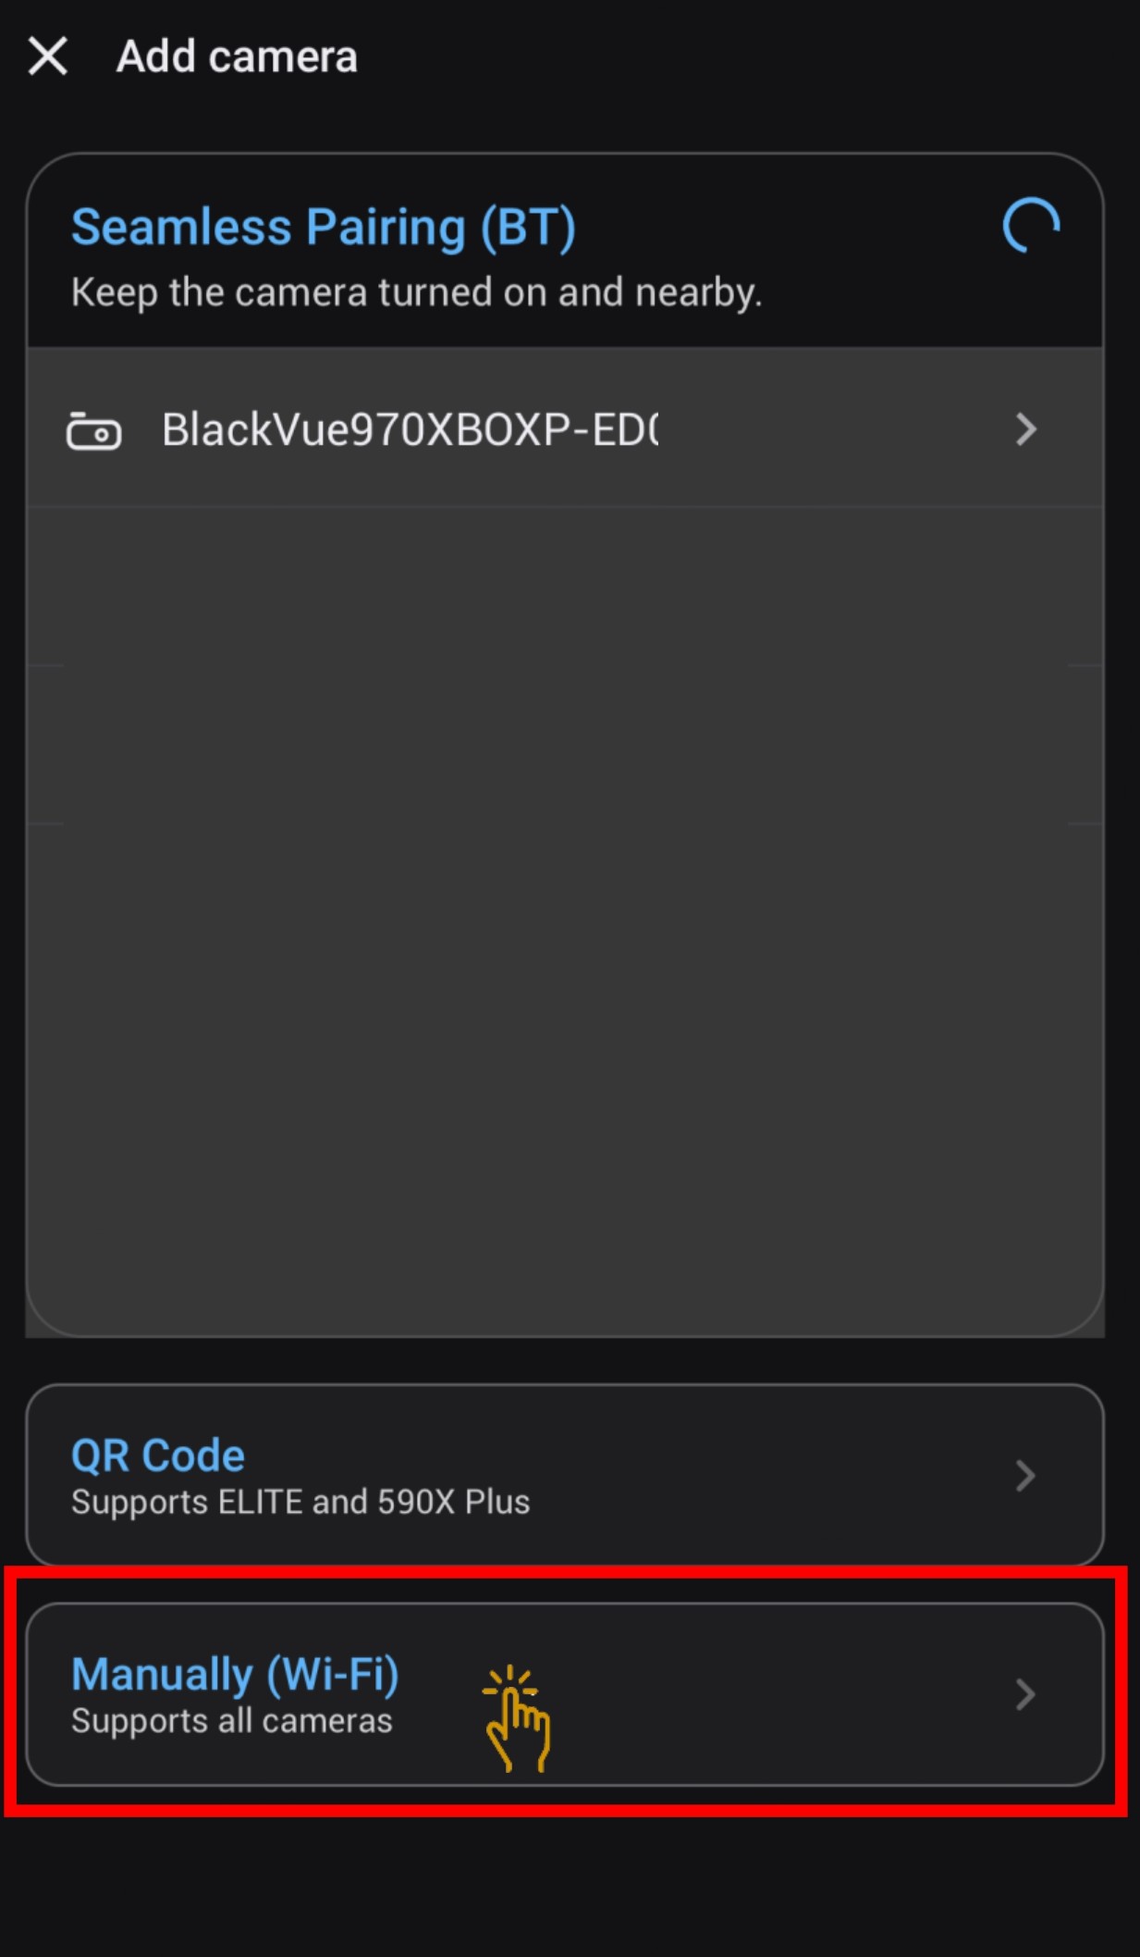Tap the QR Code title text
Screen dimensions: 1140x1957
coord(158,1455)
